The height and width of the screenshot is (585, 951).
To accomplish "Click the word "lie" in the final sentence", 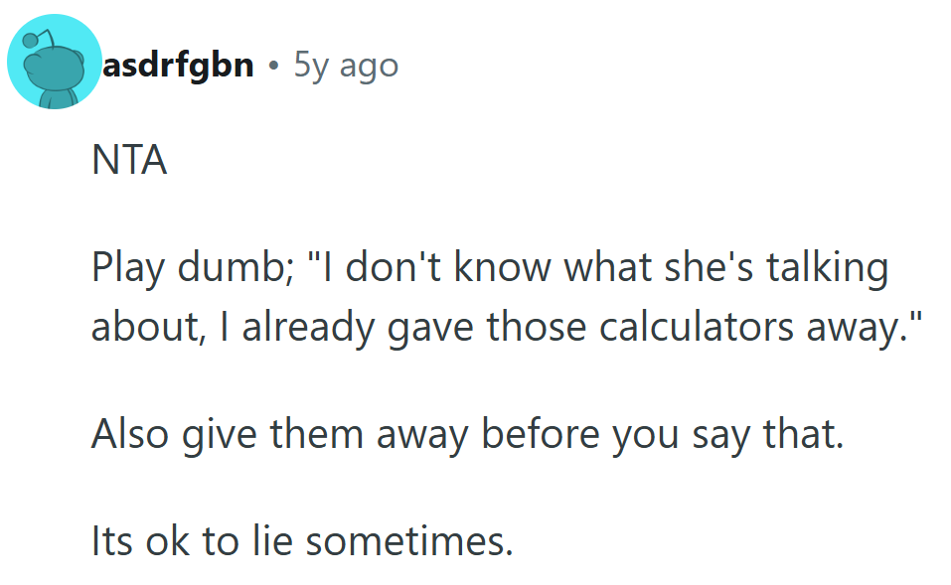I will click(x=273, y=542).
